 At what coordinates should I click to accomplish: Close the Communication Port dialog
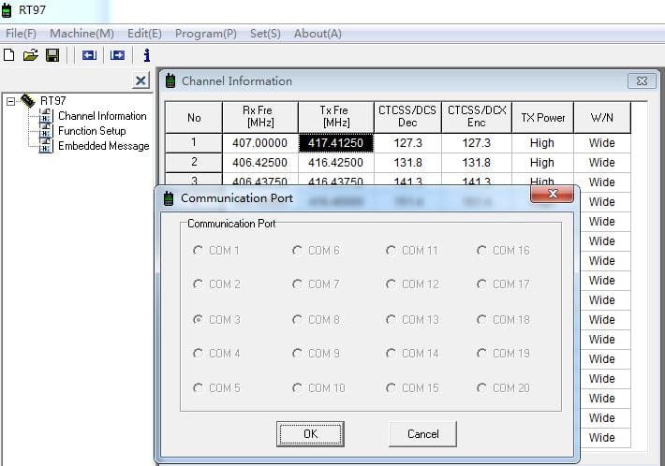click(x=552, y=195)
